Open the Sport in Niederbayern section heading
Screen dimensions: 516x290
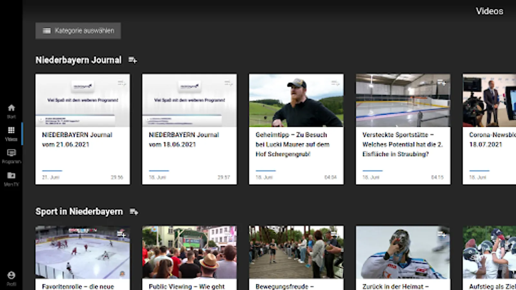click(x=79, y=212)
